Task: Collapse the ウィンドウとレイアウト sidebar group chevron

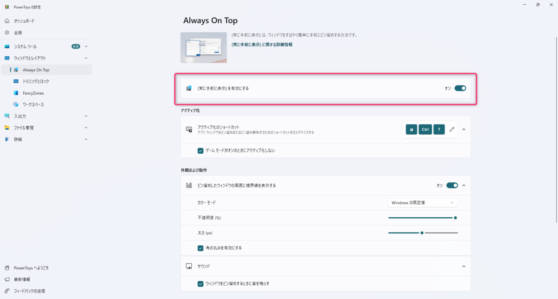Action: 86,58
